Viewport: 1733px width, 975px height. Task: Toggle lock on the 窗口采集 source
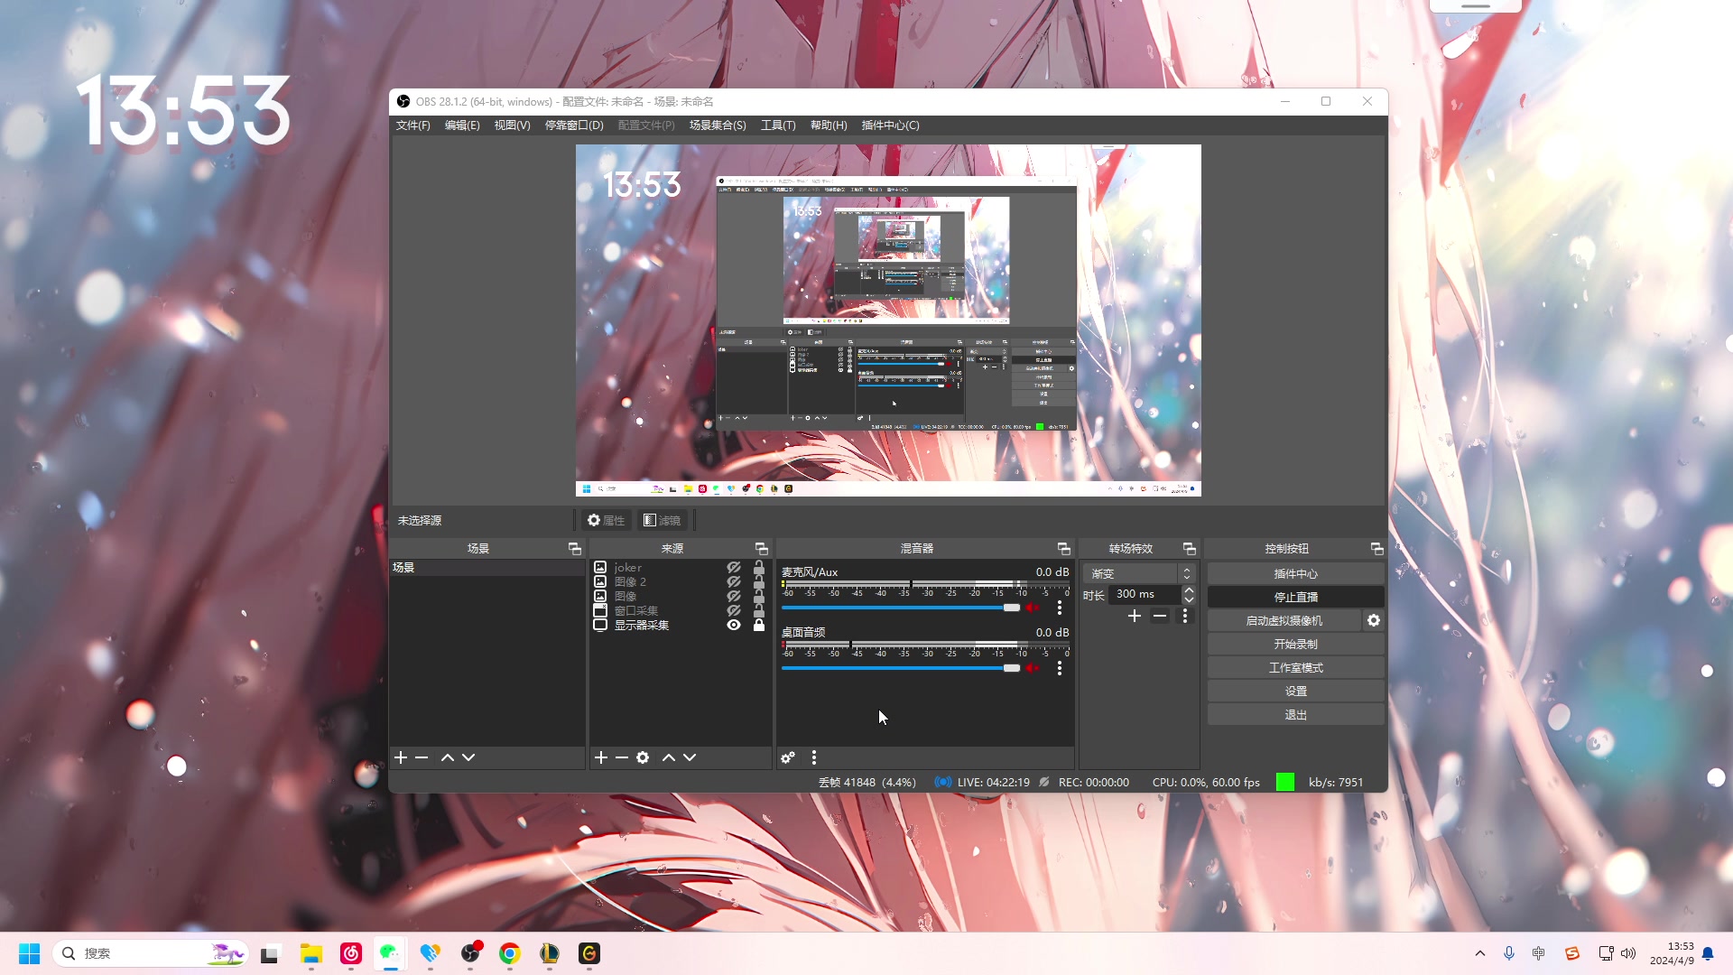coord(759,611)
